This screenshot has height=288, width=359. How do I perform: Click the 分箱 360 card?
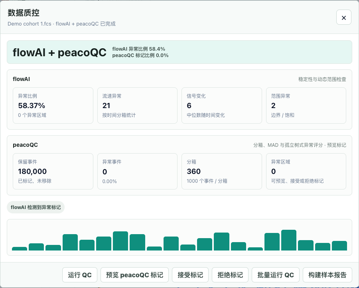tap(222, 171)
